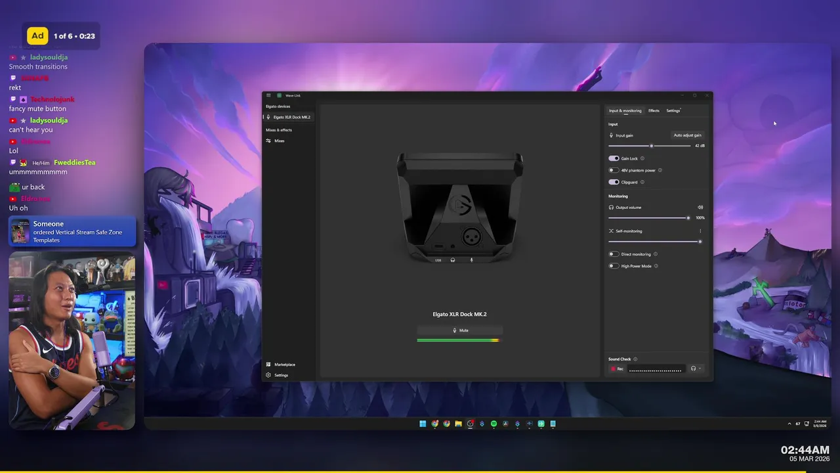Screen dimensions: 840x473
Task: Click chat username FweddiesTea
Action: point(75,162)
